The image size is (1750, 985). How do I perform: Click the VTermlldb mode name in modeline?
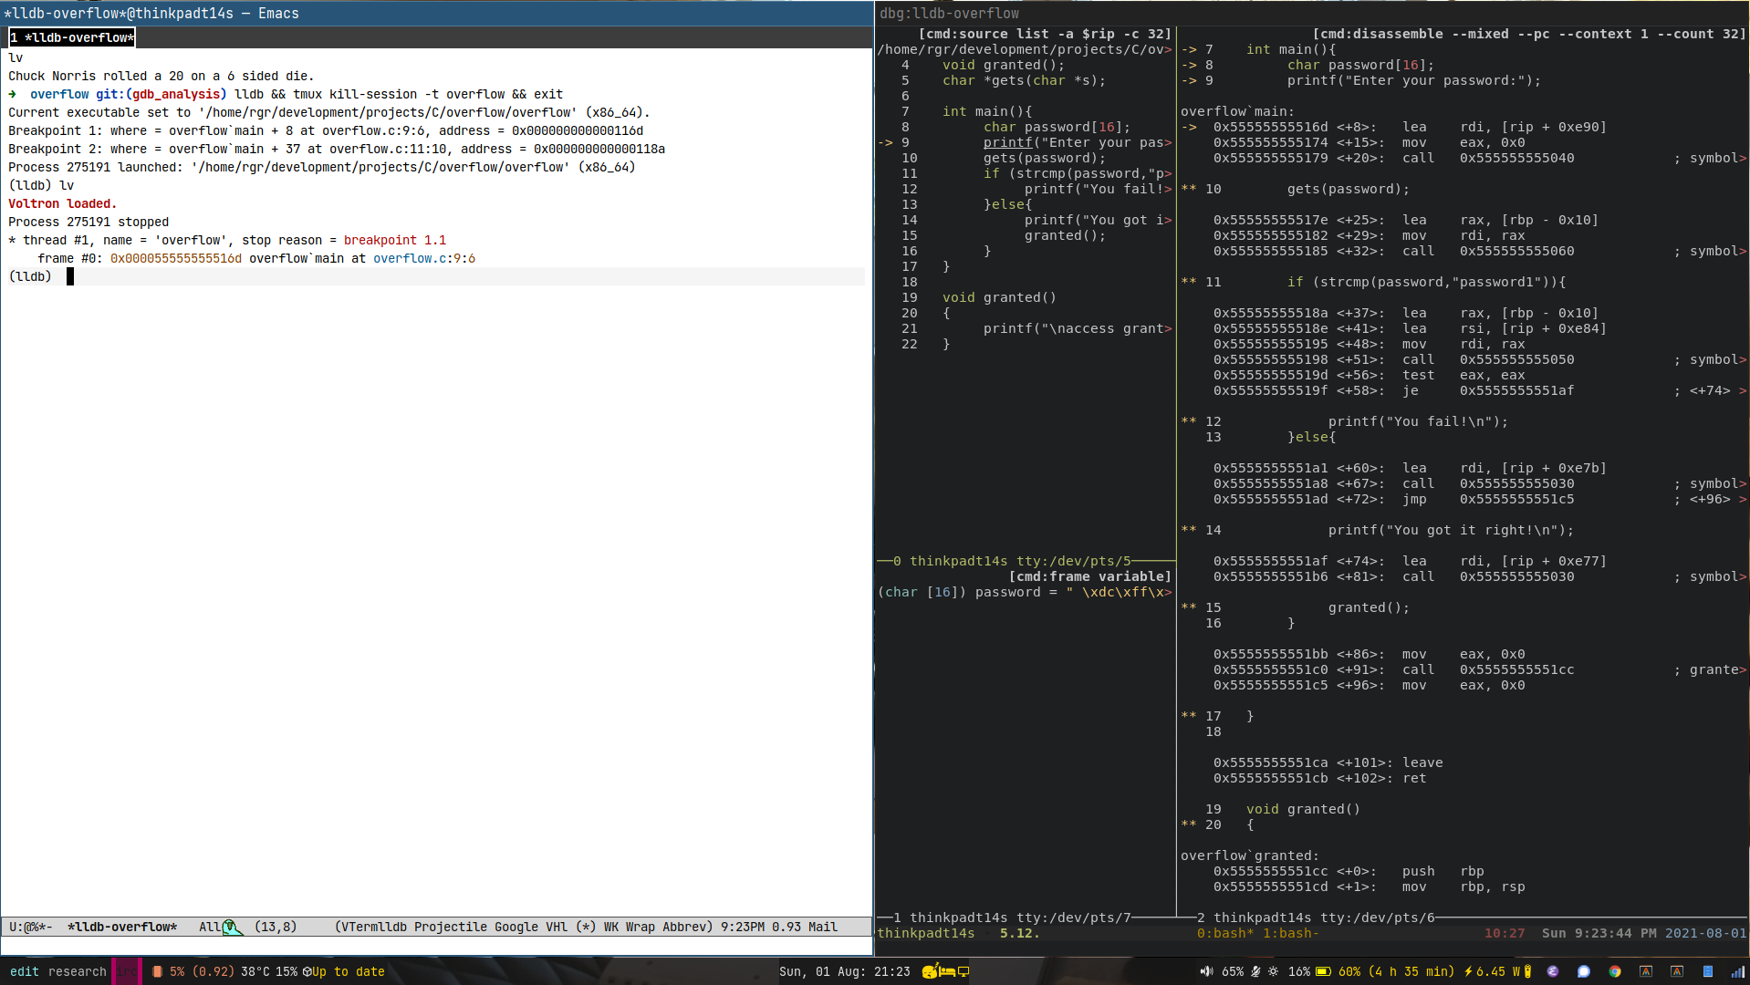(x=374, y=927)
